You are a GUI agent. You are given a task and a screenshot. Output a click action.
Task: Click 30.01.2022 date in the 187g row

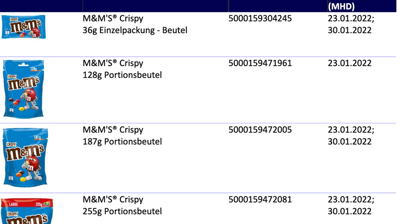[x=350, y=142]
